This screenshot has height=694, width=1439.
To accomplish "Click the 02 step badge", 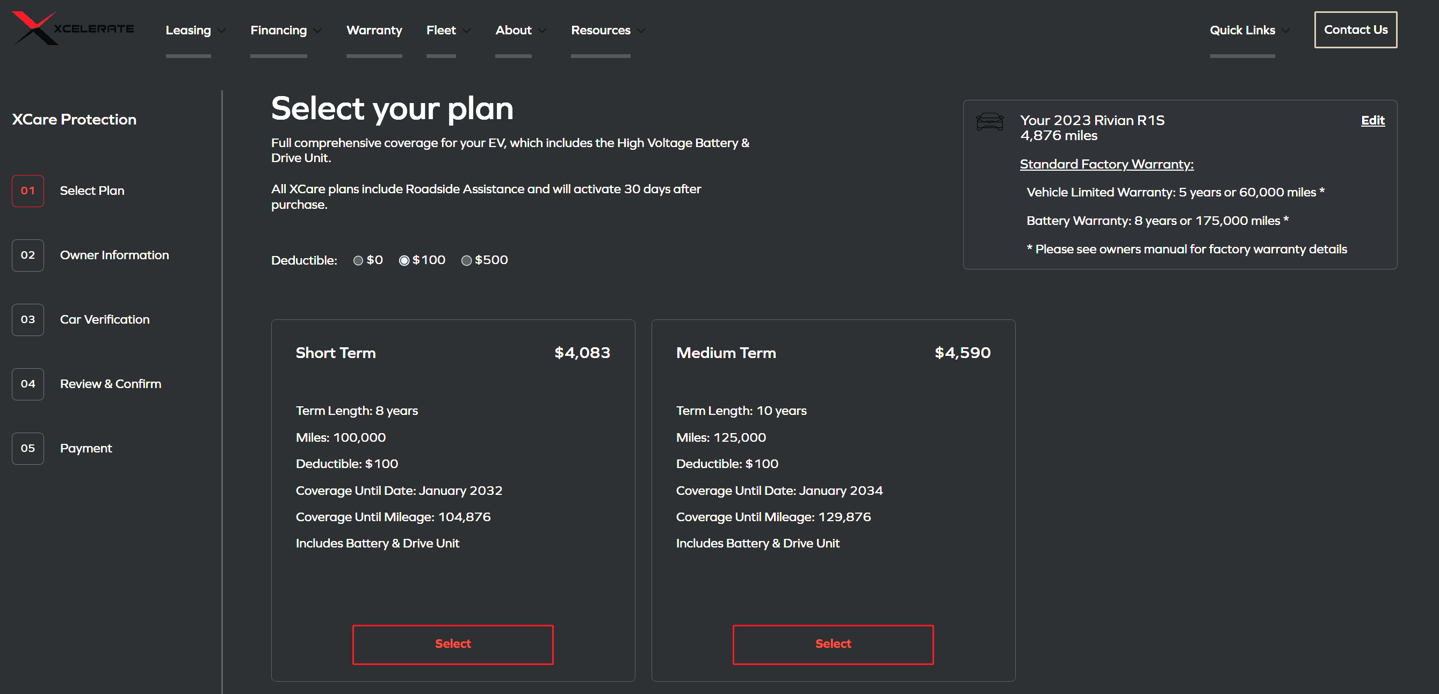I will click(x=28, y=255).
